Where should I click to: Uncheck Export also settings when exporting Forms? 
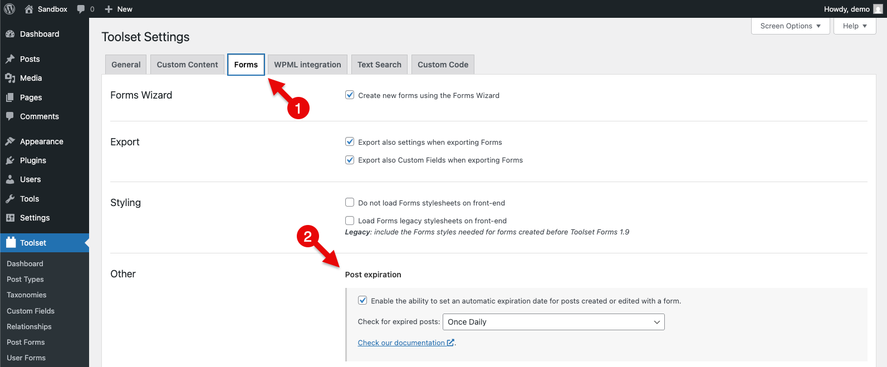[350, 141]
